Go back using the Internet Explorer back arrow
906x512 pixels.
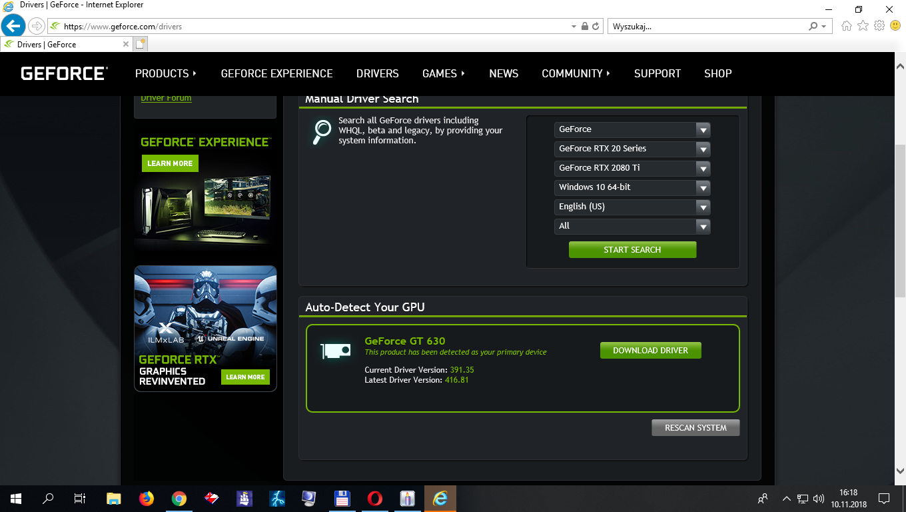(13, 27)
